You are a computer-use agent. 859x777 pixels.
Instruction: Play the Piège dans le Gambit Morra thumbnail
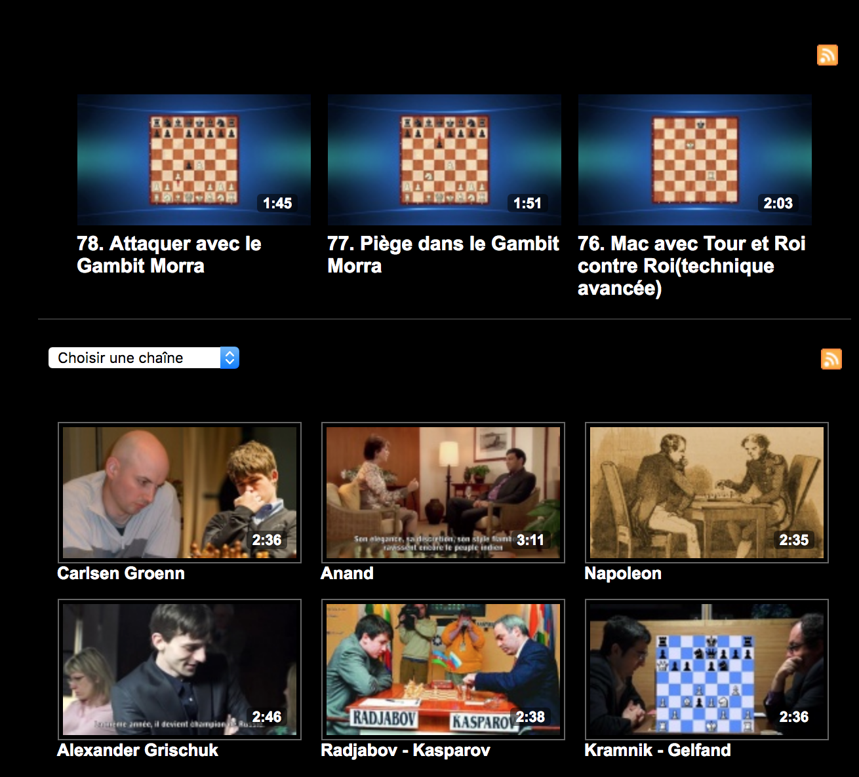(445, 160)
